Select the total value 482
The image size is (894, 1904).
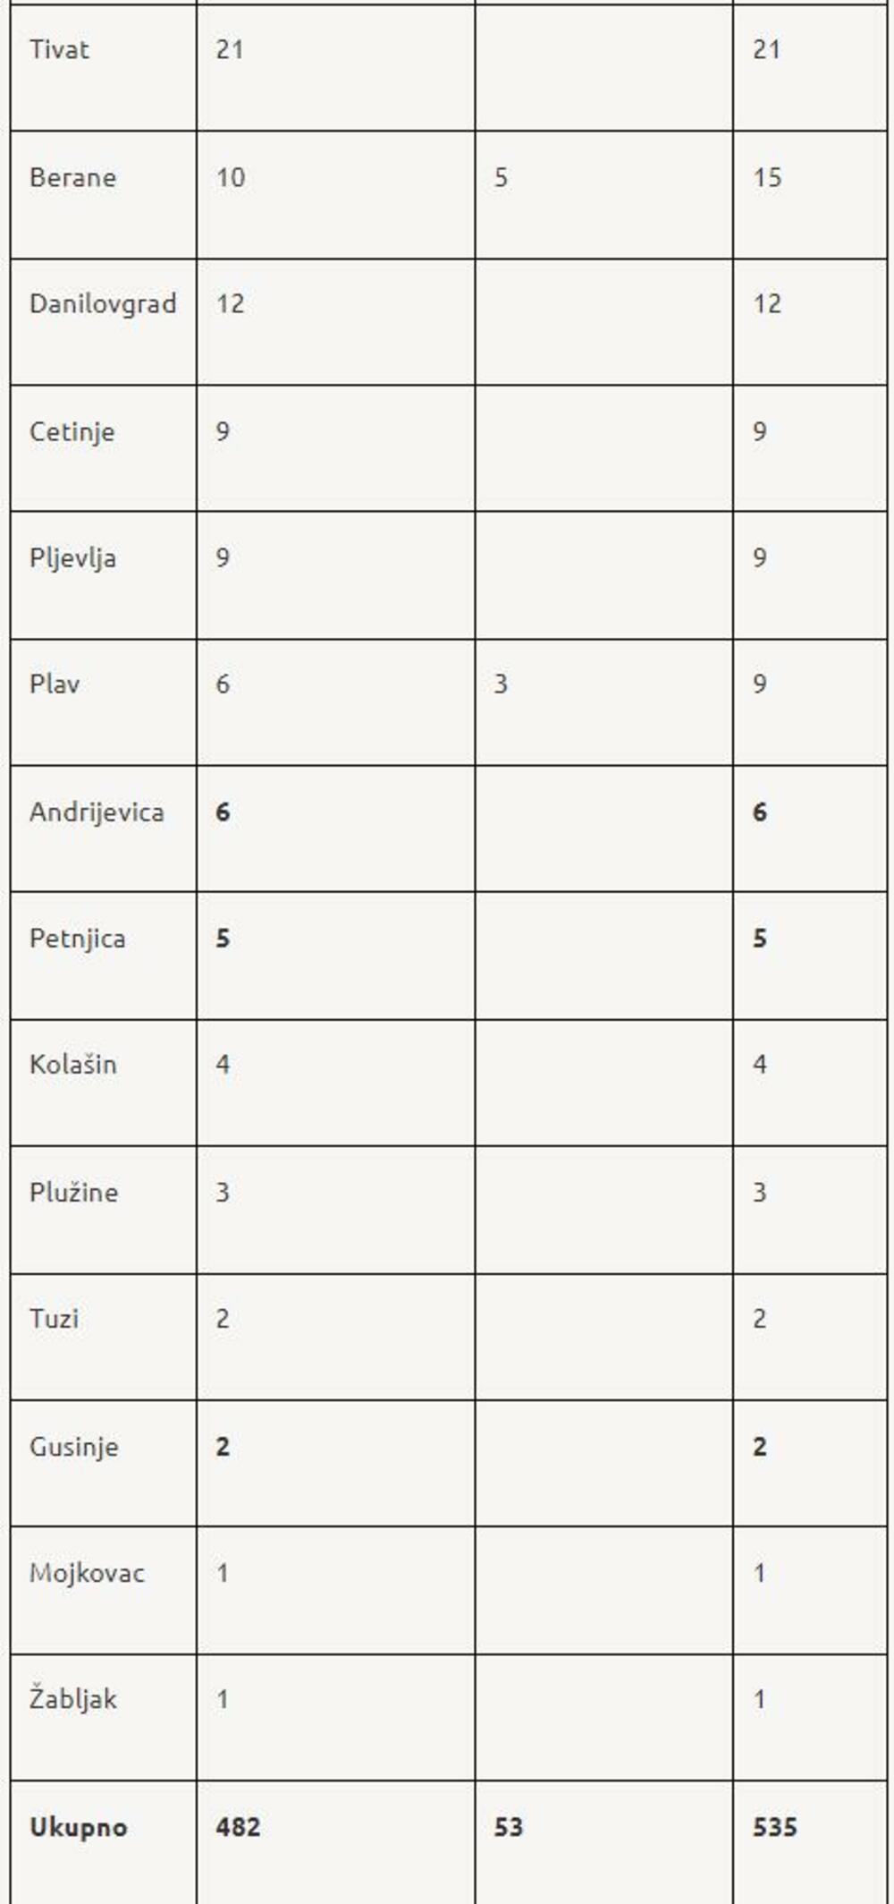238,1827
